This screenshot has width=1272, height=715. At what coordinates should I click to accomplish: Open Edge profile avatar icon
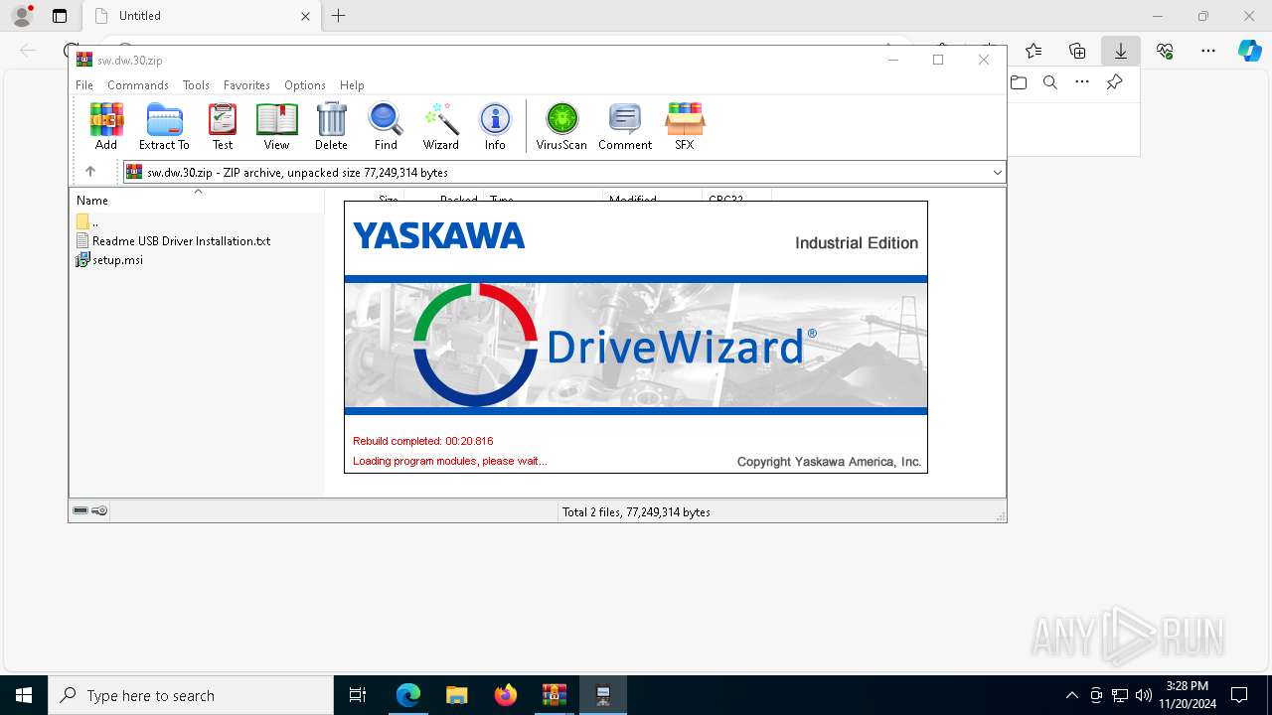tap(22, 16)
